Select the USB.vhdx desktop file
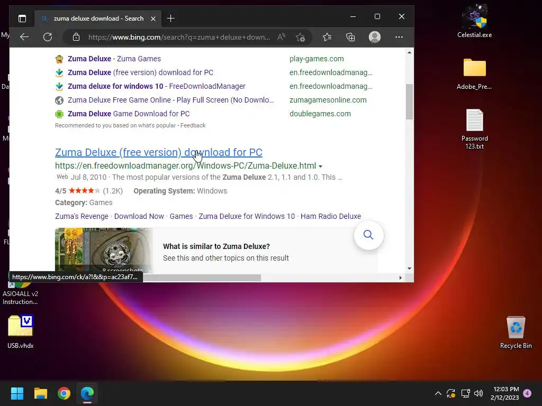Viewport: 542px width, 406px height. (x=21, y=332)
